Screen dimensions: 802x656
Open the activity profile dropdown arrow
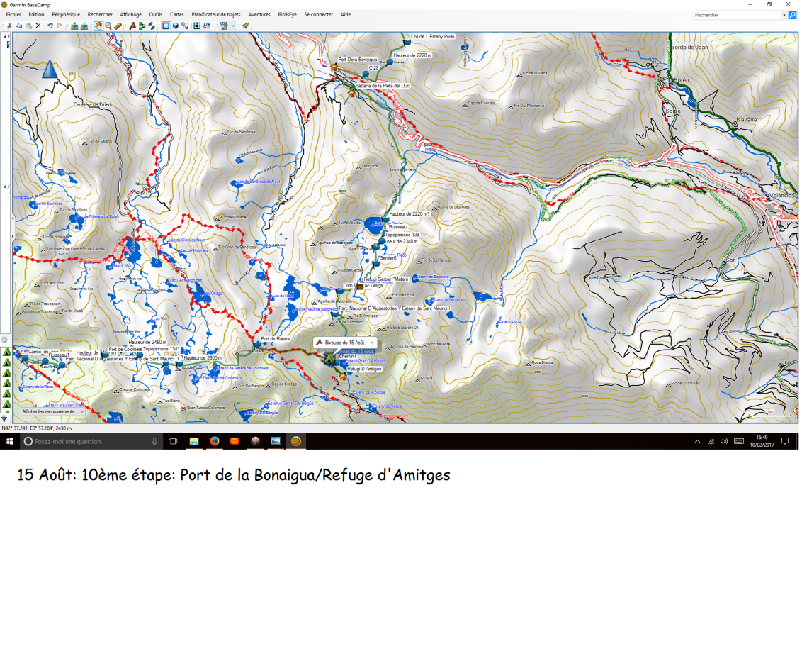(232, 26)
